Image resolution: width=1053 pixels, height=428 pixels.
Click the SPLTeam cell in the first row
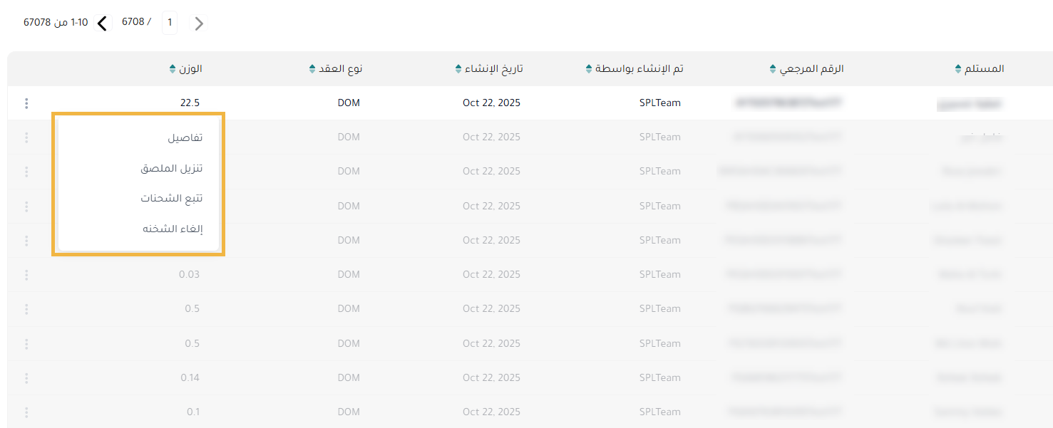pyautogui.click(x=659, y=103)
